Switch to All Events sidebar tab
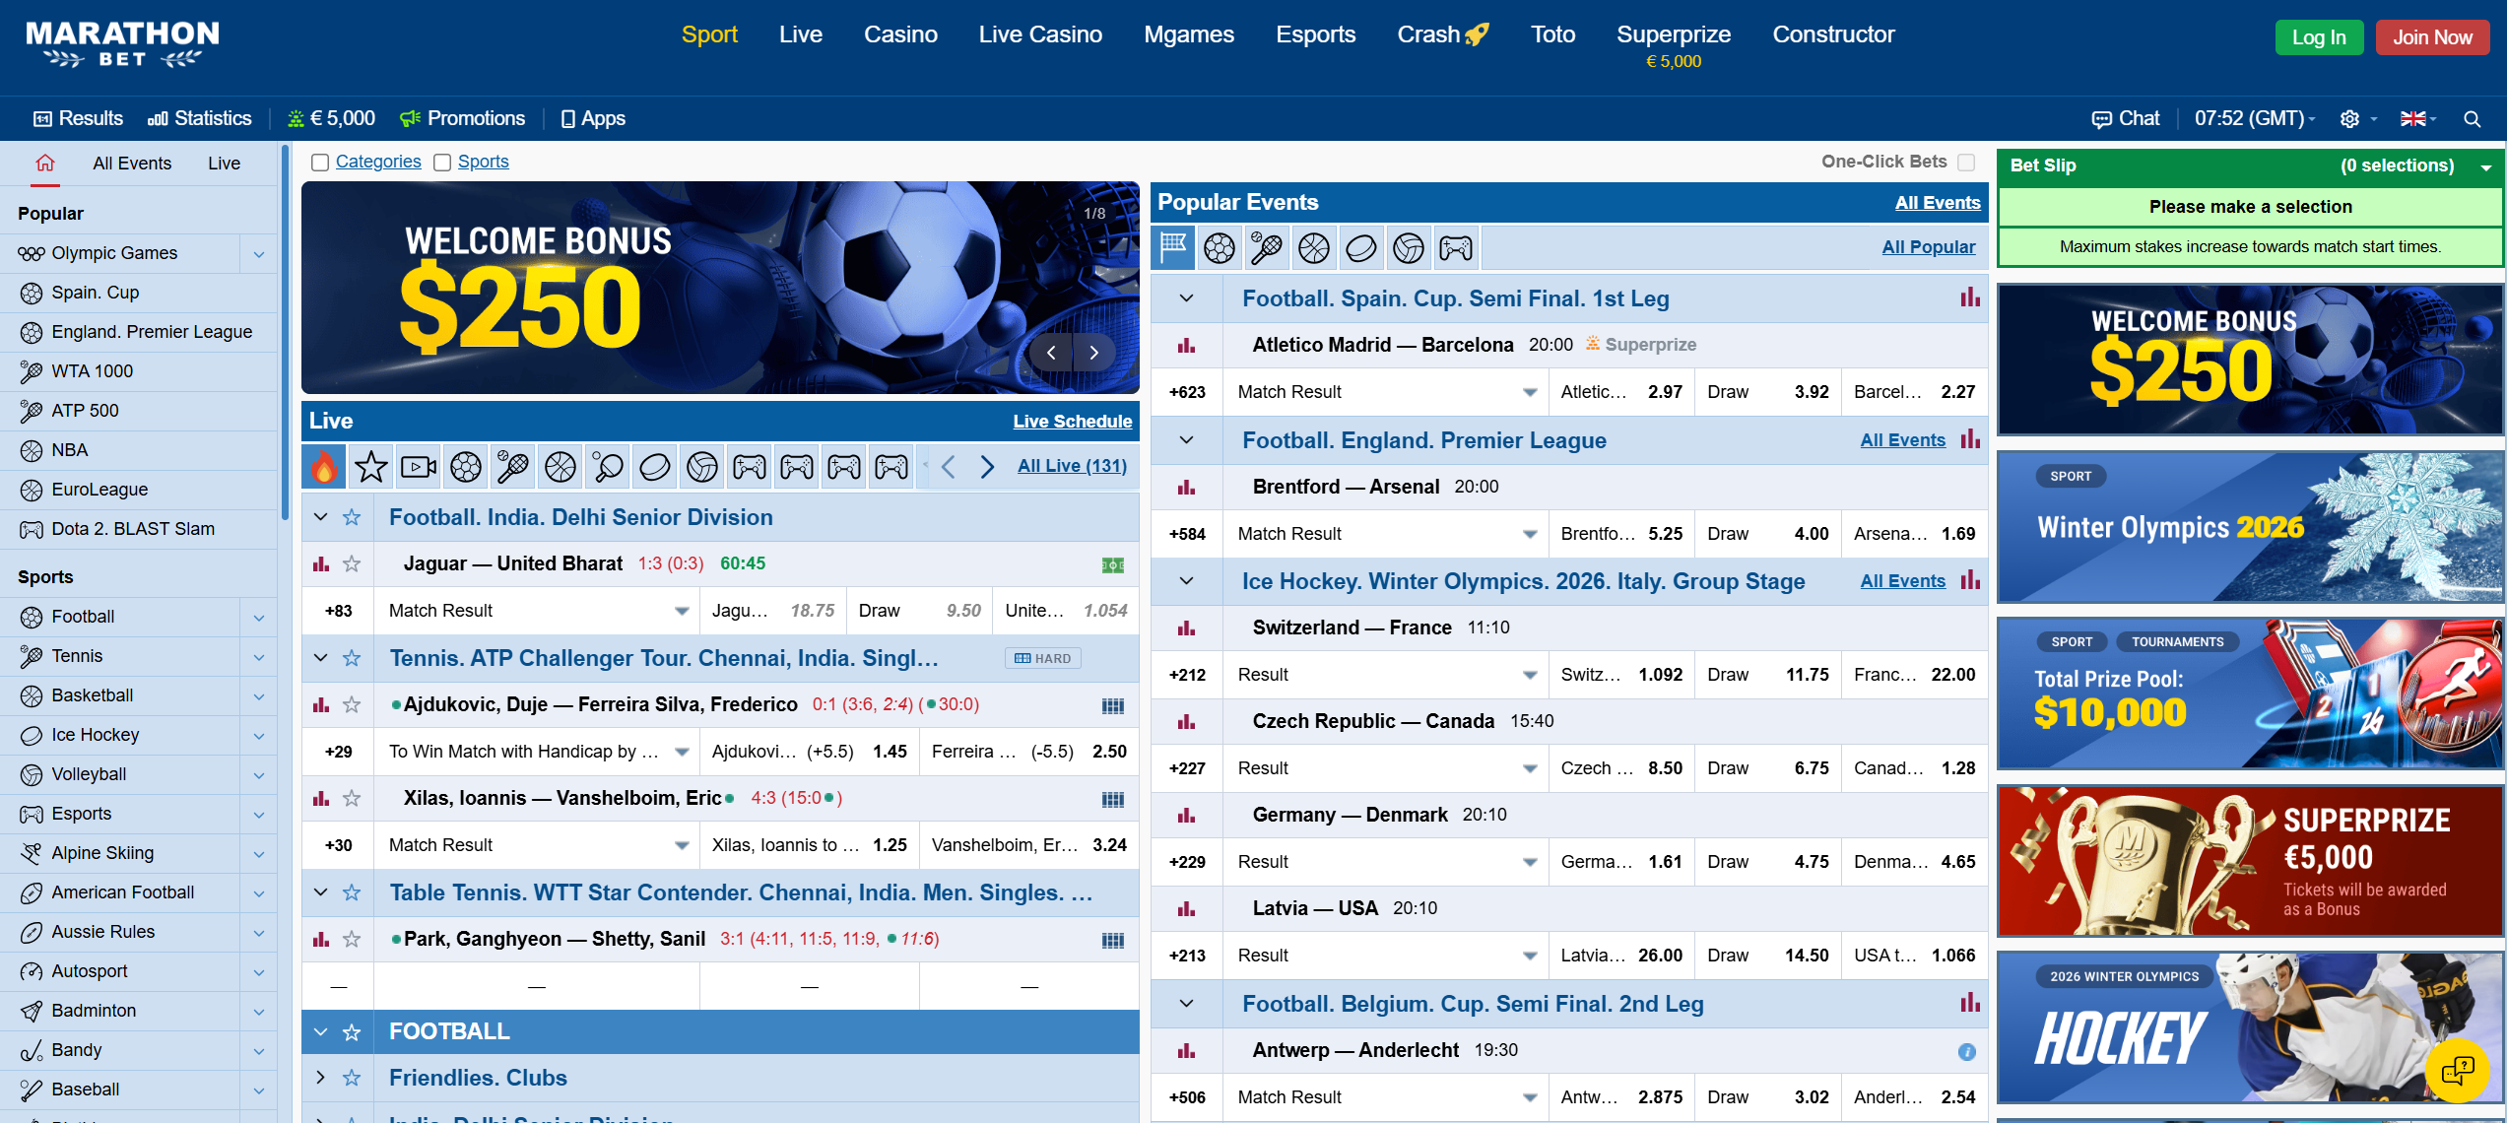The height and width of the screenshot is (1123, 2507). (132, 164)
